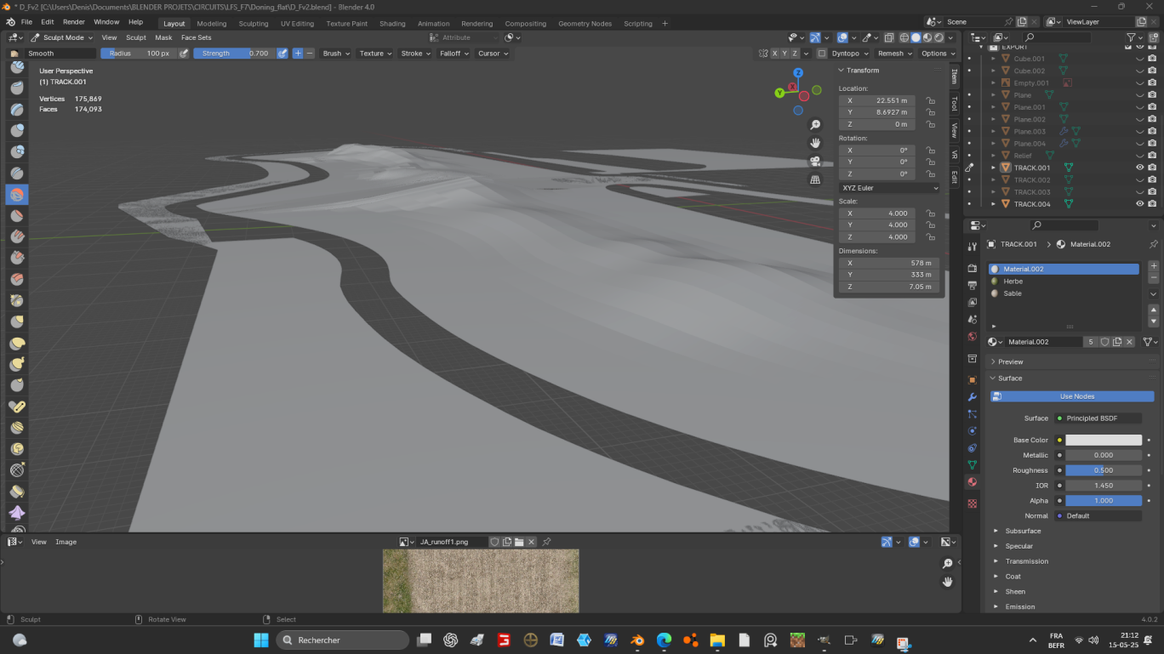This screenshot has height=654, width=1164.
Task: Toggle fake user shield for Material.002
Action: tap(1104, 342)
